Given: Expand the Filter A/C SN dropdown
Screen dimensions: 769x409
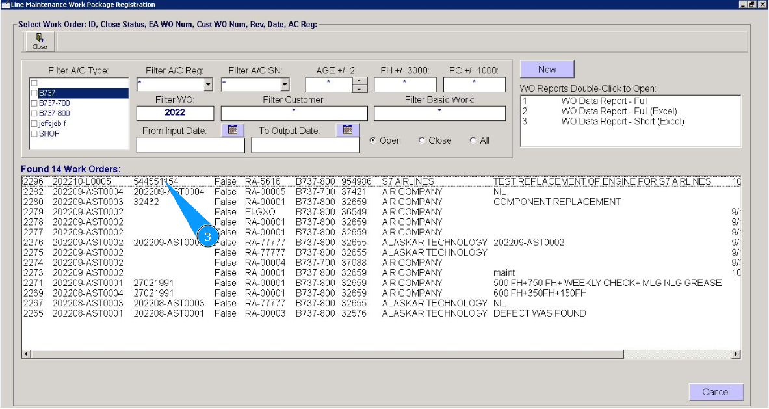Looking at the screenshot, I should [284, 85].
